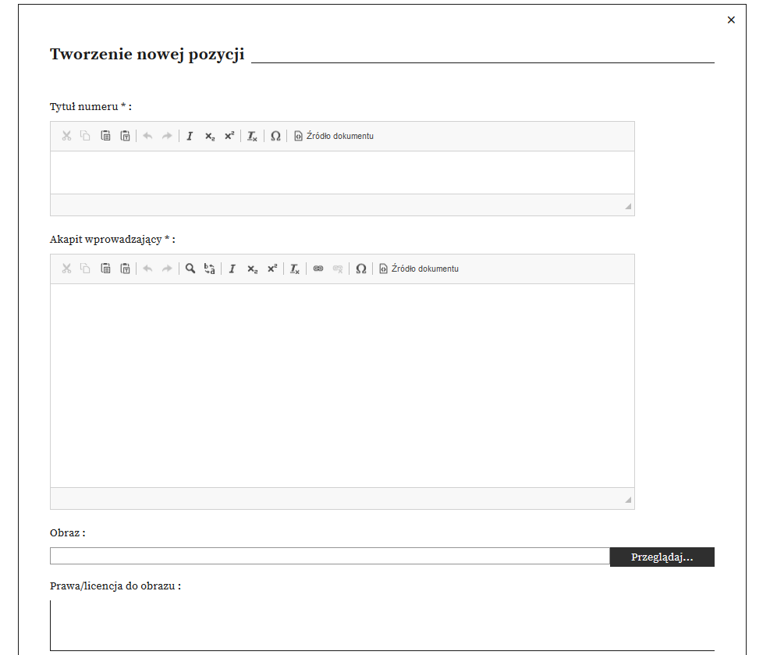Insert special character in Tytuł numeru editor
This screenshot has width=770, height=655.
pyautogui.click(x=275, y=137)
